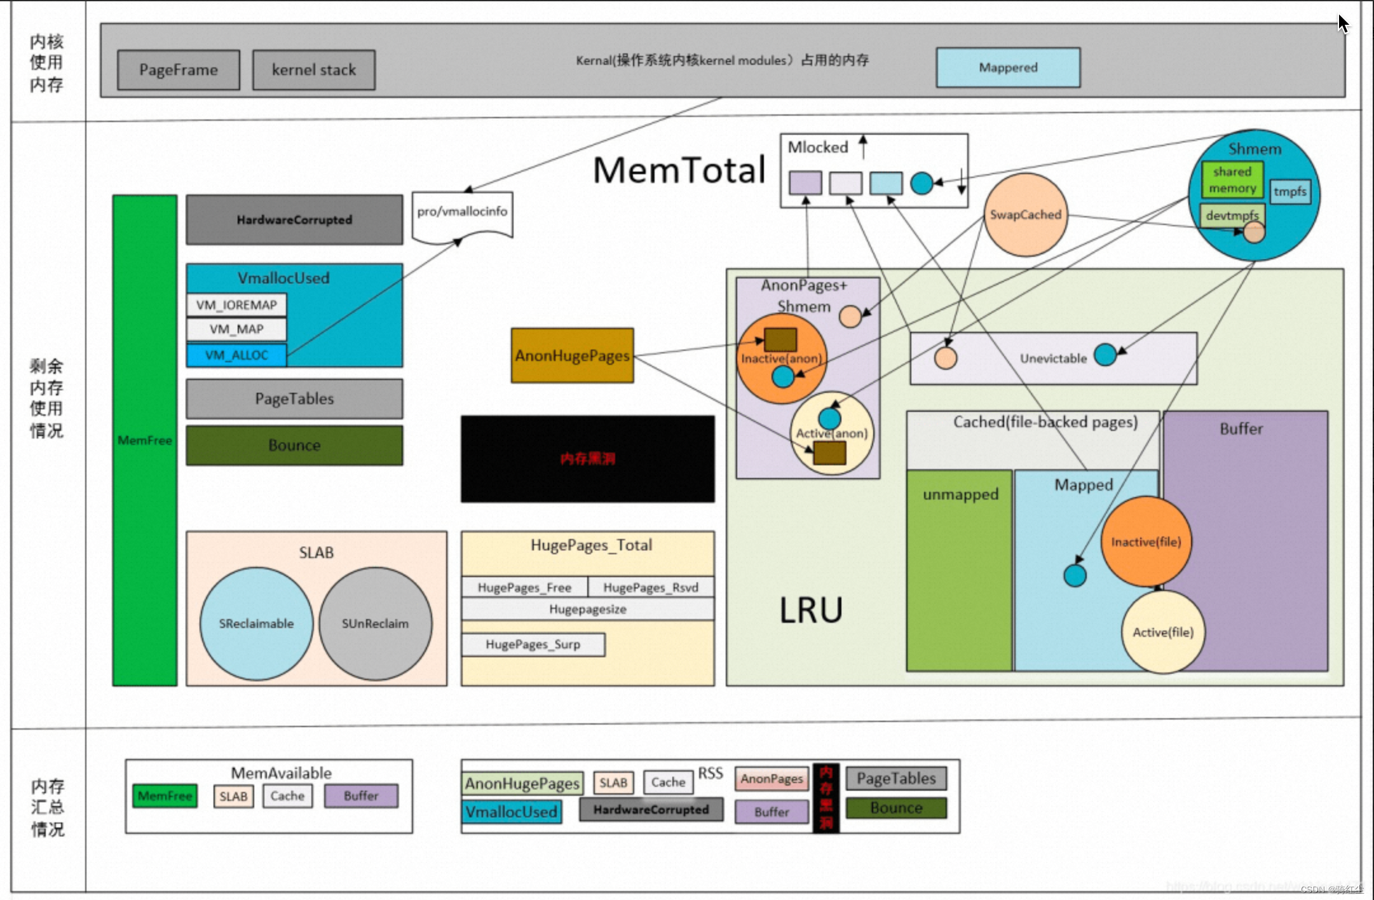Image resolution: width=1374 pixels, height=900 pixels.
Task: Click HardwareCorrupted in bottom summary
Action: click(x=651, y=810)
